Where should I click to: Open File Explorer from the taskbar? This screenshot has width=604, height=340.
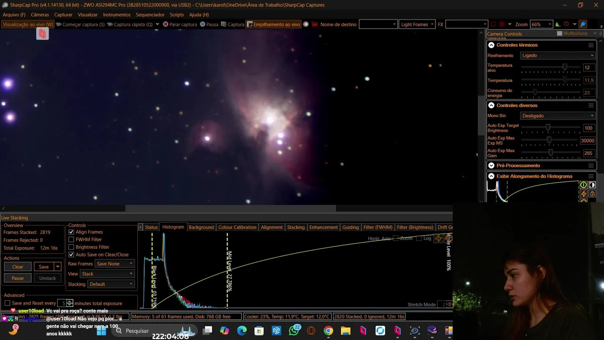(x=345, y=331)
